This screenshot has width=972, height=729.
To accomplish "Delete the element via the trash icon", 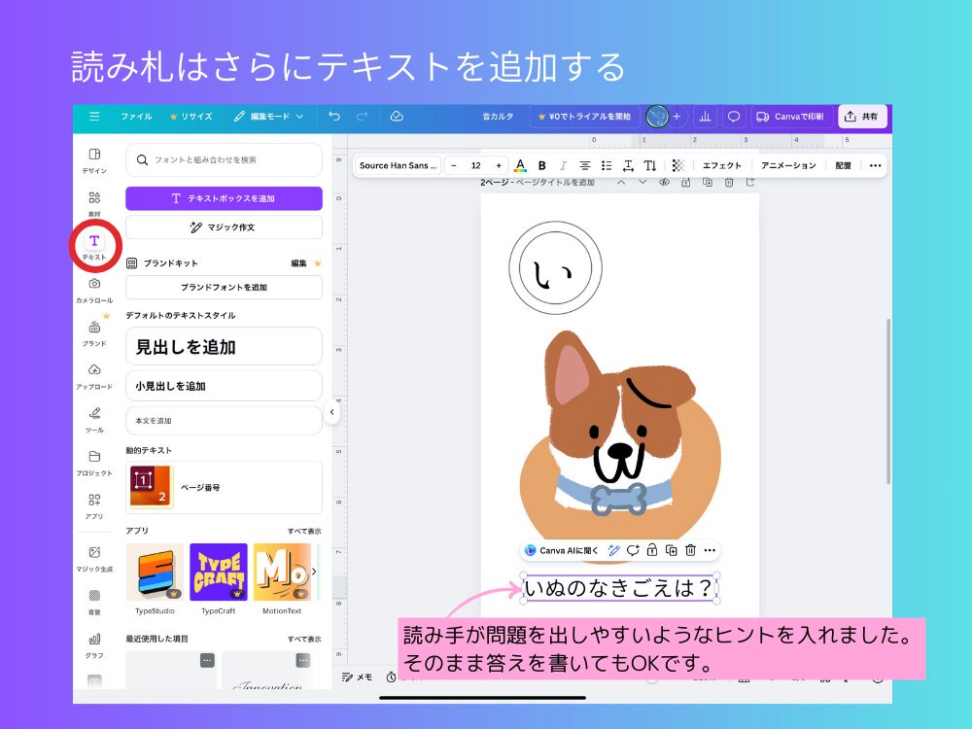I will pos(690,549).
